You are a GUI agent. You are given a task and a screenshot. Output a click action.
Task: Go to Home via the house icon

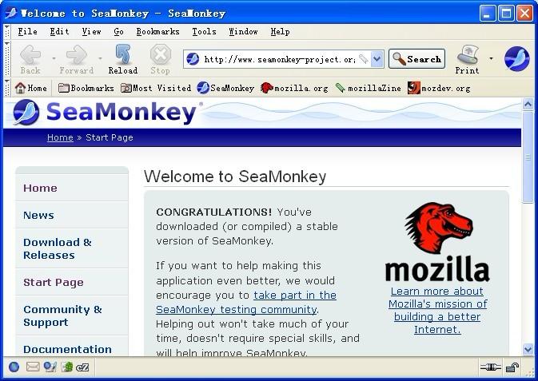tap(20, 88)
